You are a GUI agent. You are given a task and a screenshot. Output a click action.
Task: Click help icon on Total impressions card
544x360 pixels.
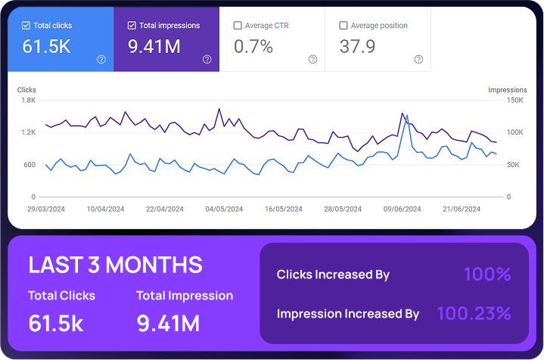tap(207, 60)
